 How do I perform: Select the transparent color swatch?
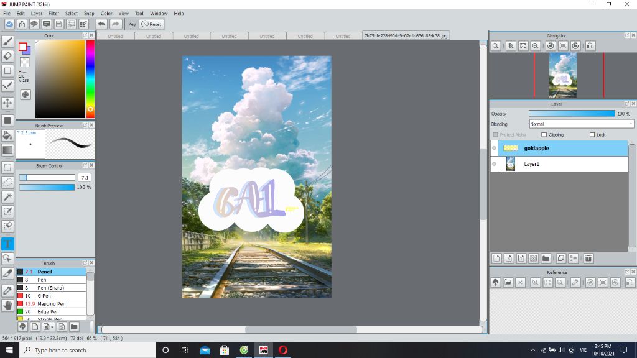pos(25,62)
